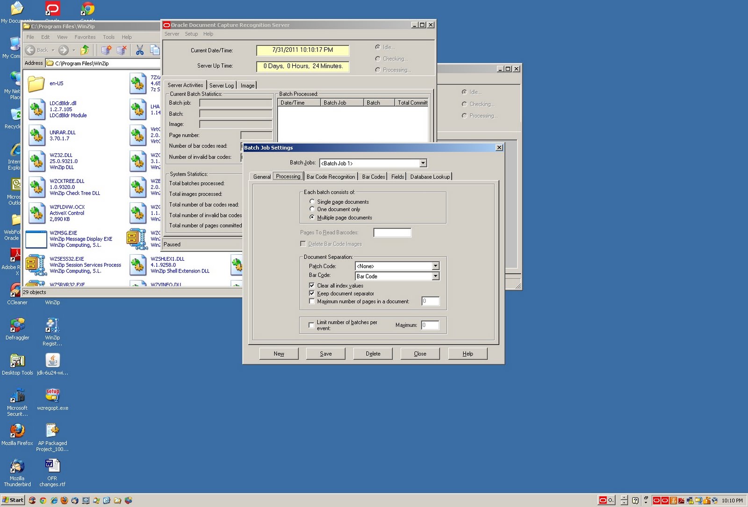Open the Patch Code dropdown showing None
The height and width of the screenshot is (507, 748).
(x=435, y=266)
